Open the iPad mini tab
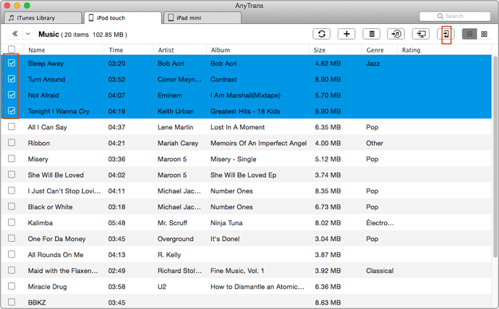 [202, 18]
